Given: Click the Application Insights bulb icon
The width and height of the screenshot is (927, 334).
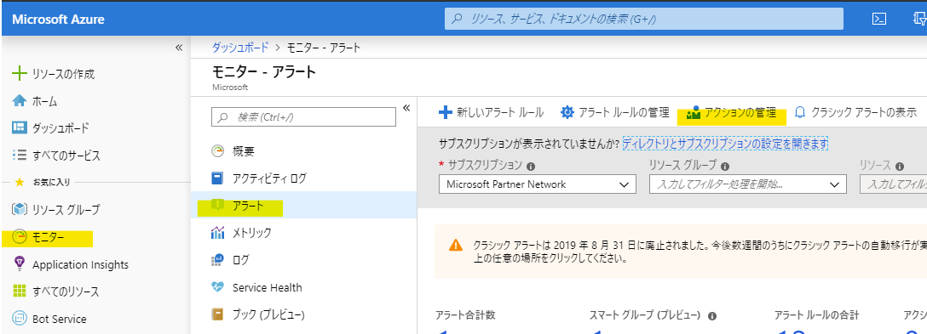Looking at the screenshot, I should tap(20, 264).
